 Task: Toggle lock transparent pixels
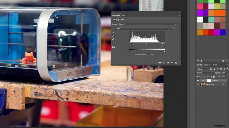(202, 77)
